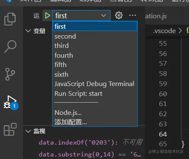Click the closing brace on line 65
The width and height of the screenshot is (189, 159).
(183, 144)
